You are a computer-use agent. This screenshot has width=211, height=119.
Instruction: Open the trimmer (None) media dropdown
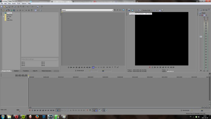tap(112, 10)
